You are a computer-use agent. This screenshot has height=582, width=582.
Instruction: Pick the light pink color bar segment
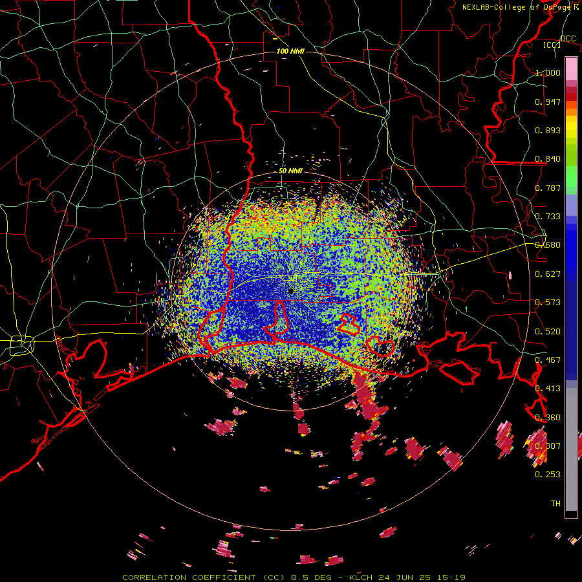(571, 69)
